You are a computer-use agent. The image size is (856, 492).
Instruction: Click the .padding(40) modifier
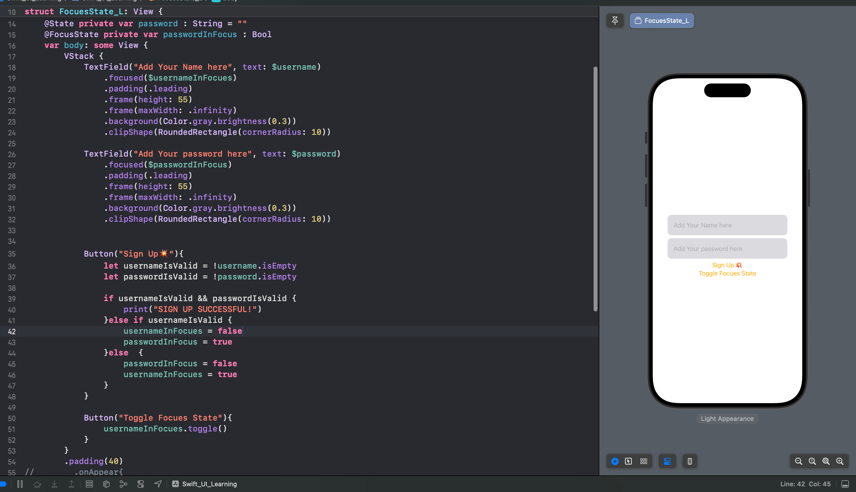click(x=94, y=461)
